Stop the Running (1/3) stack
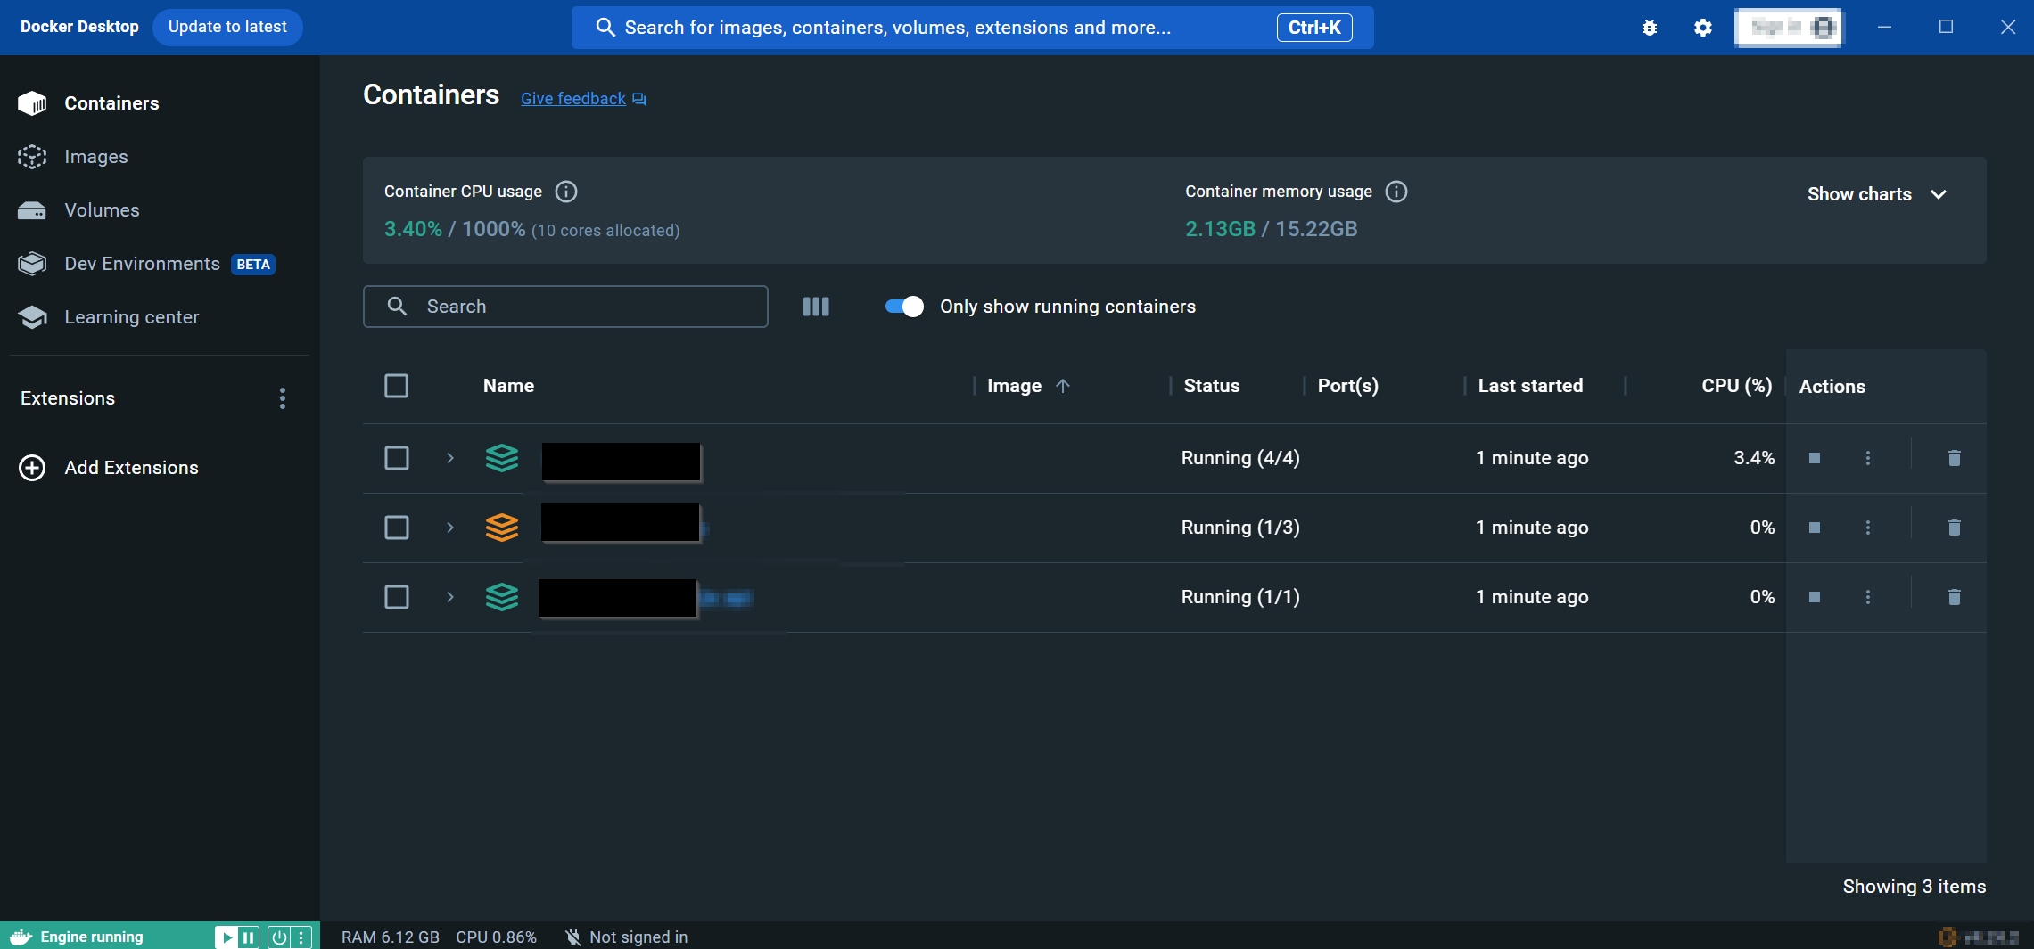 click(1814, 528)
